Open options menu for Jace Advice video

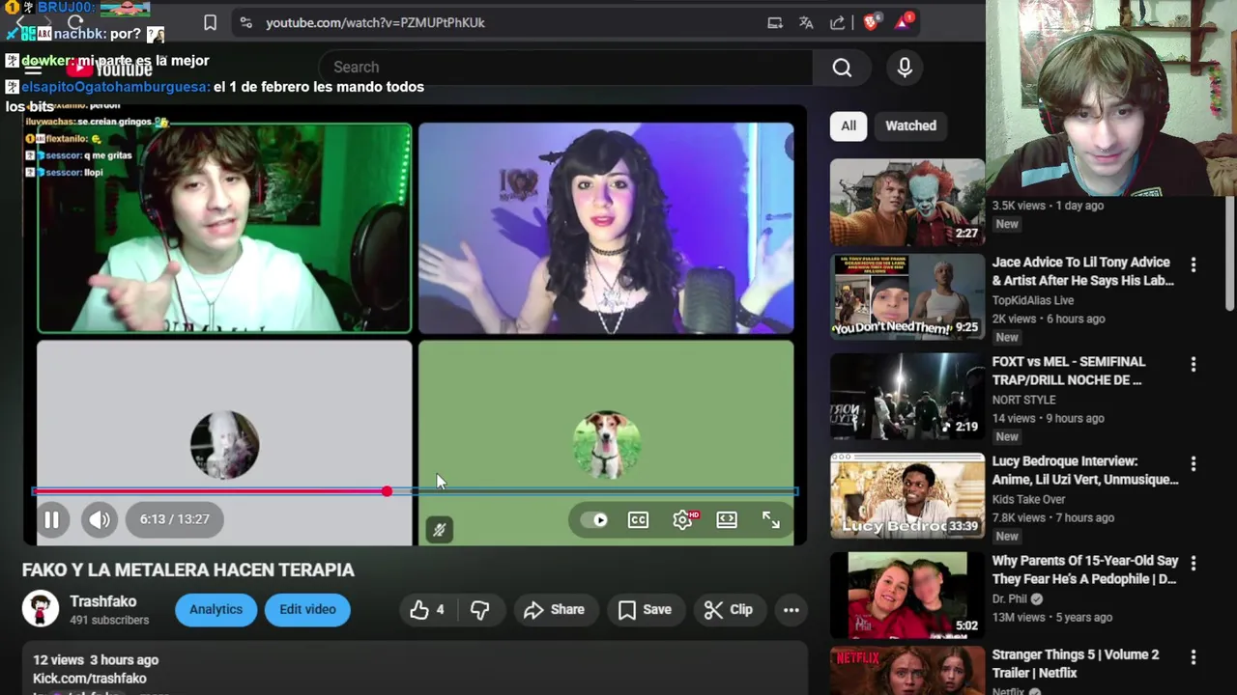click(1194, 264)
